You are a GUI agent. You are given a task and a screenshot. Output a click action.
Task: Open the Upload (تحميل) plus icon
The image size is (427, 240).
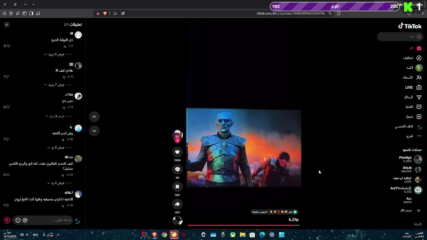[419, 117]
